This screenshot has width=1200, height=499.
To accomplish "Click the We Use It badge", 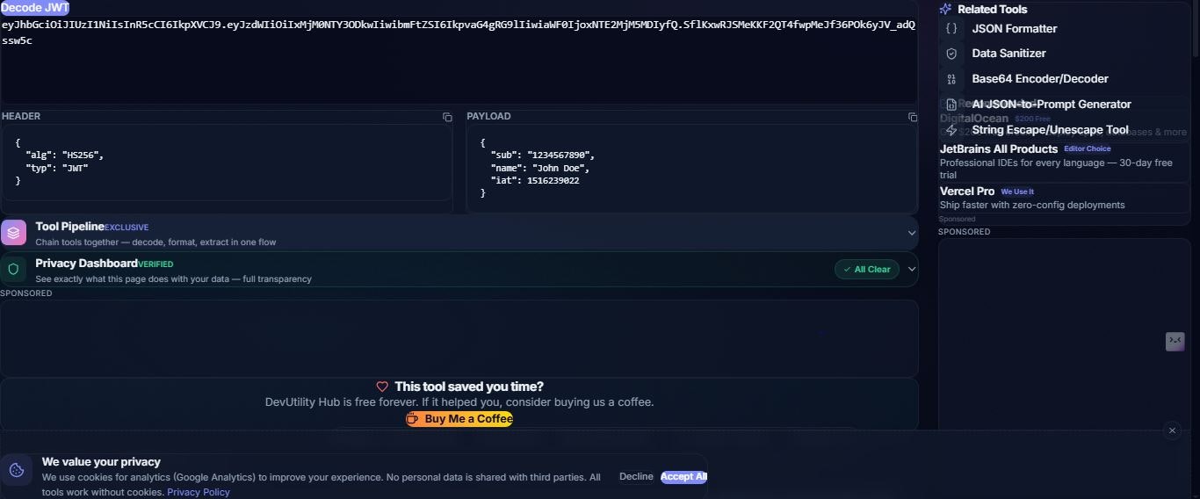I will [x=1017, y=192].
